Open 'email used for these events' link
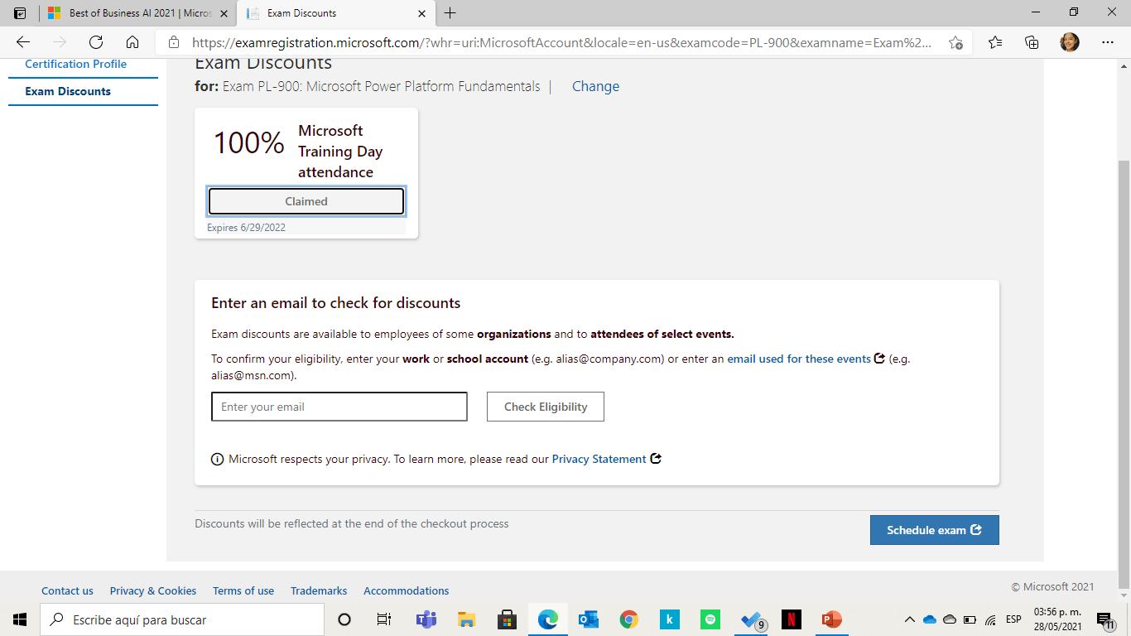The image size is (1131, 636). [799, 359]
